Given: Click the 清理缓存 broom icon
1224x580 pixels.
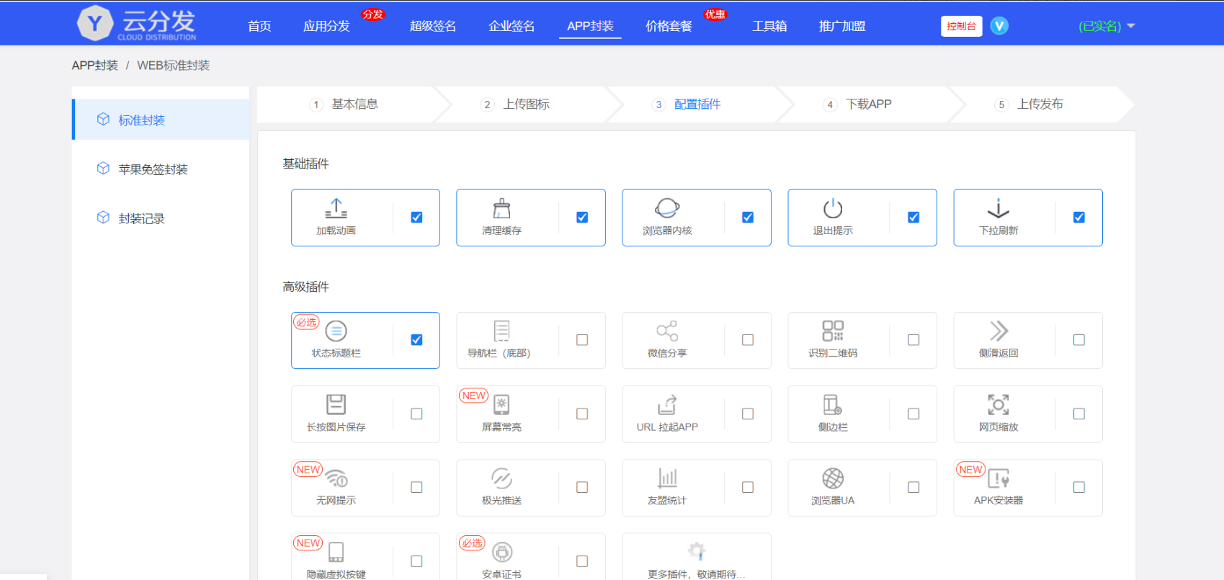Looking at the screenshot, I should (501, 208).
